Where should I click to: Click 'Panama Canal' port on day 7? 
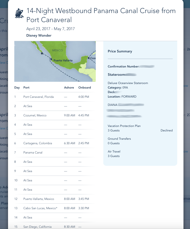pyautogui.click(x=33, y=152)
